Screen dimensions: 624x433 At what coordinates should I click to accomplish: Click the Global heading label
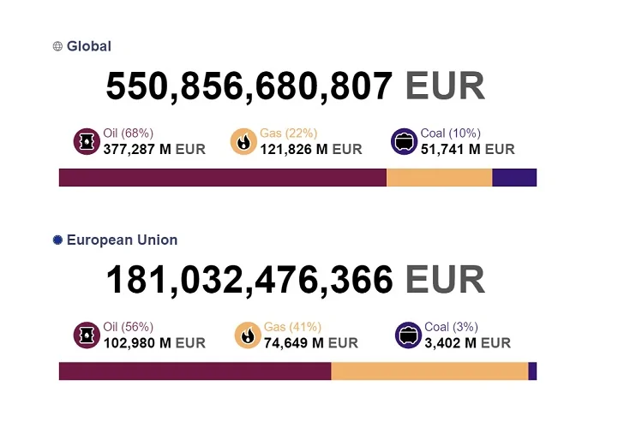(x=89, y=46)
